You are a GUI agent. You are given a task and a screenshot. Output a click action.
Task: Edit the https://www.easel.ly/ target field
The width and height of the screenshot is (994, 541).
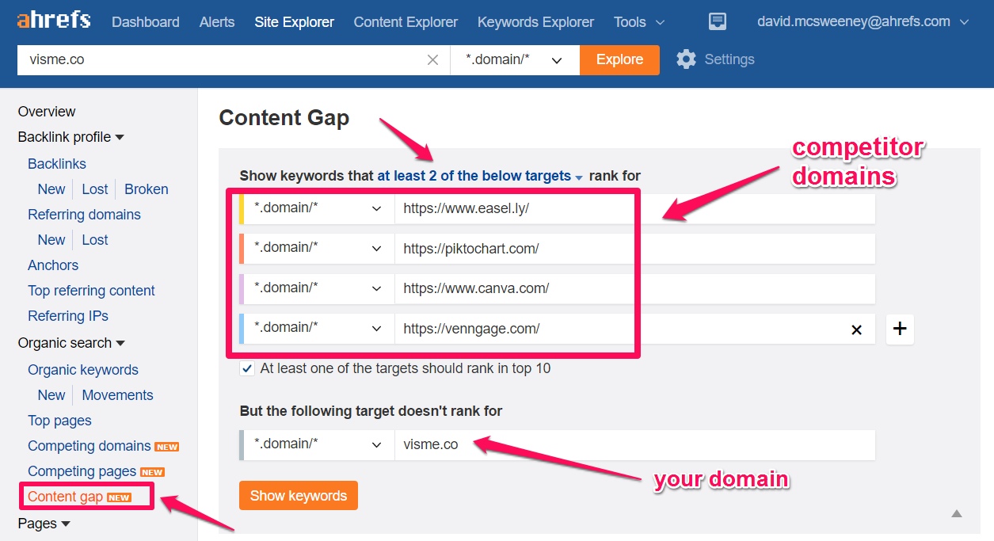634,208
